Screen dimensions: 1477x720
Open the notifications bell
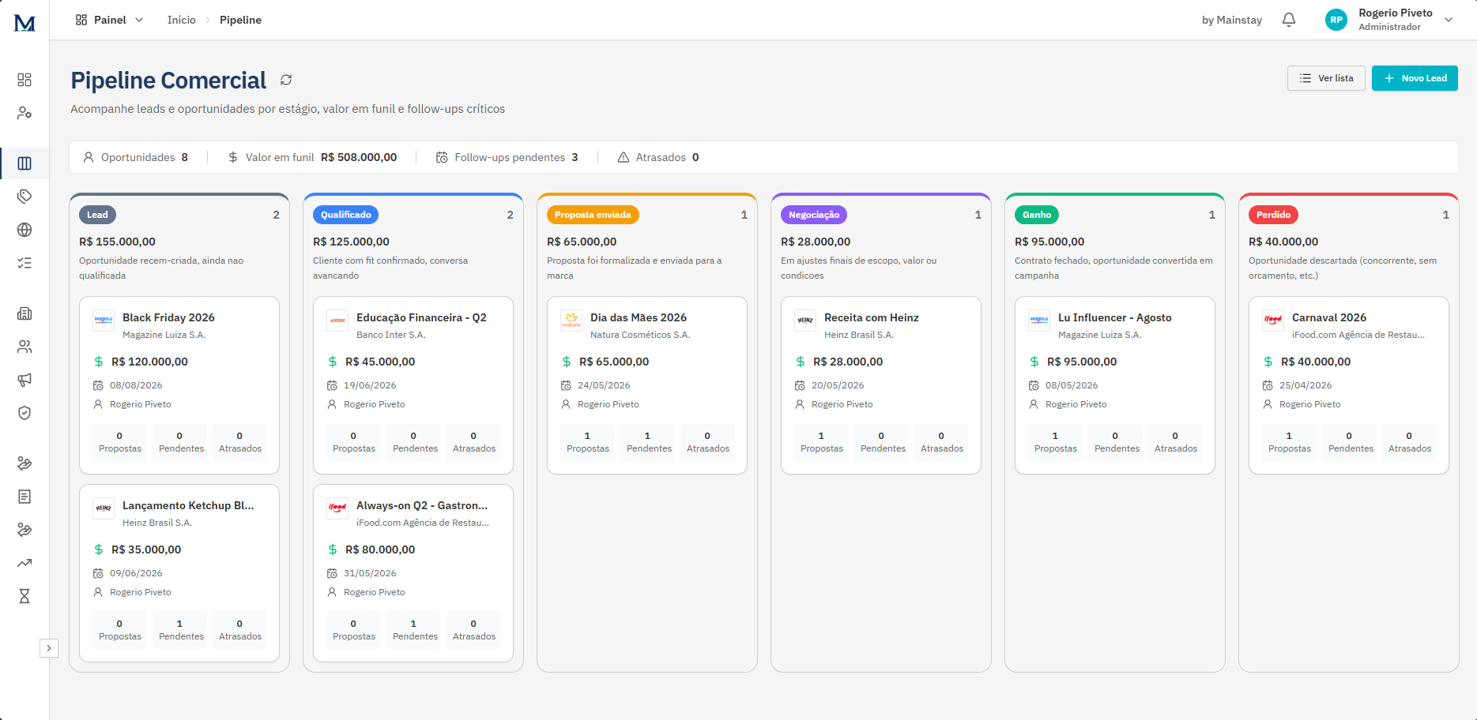point(1289,20)
